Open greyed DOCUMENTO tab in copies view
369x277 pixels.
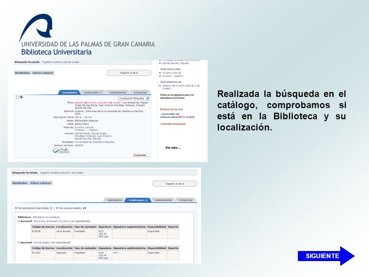coord(115,200)
